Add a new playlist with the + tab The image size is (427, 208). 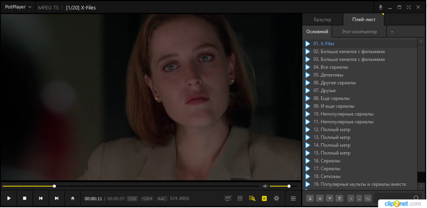click(x=392, y=32)
